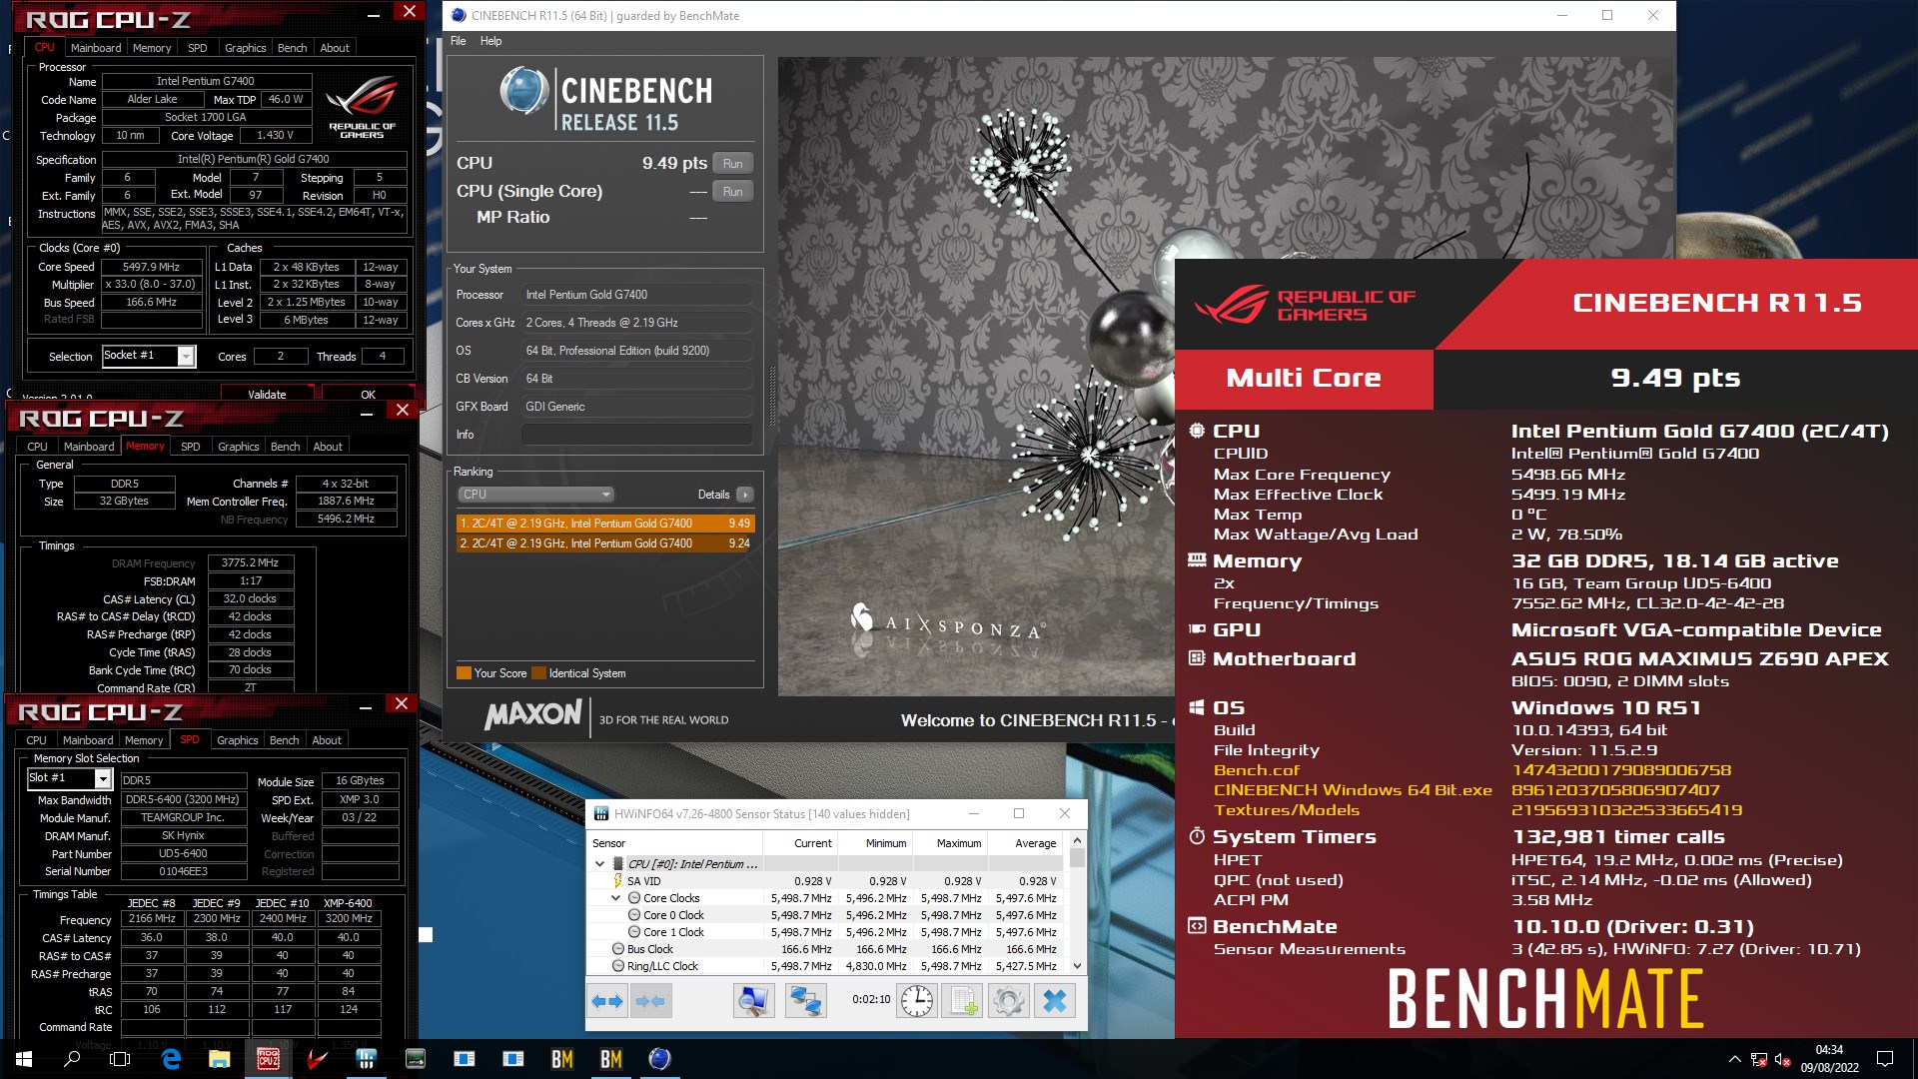Click OK button in CPU-Z
The image size is (1918, 1079).
[x=368, y=395]
